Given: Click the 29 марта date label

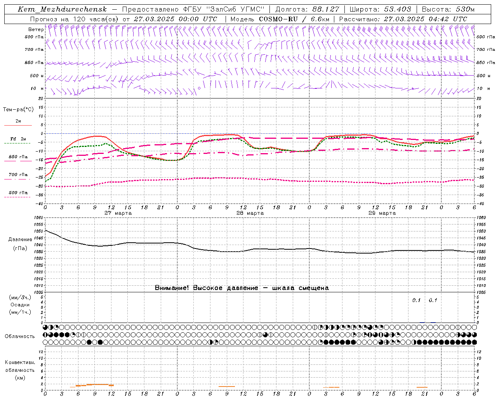Looking at the screenshot, I should click(382, 213).
